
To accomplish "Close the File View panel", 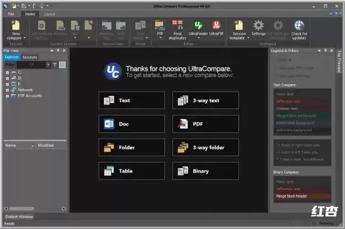I will tap(64, 51).
